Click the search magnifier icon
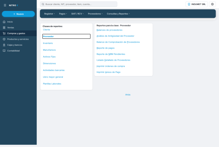This screenshot has height=147, width=219. click(43, 4)
